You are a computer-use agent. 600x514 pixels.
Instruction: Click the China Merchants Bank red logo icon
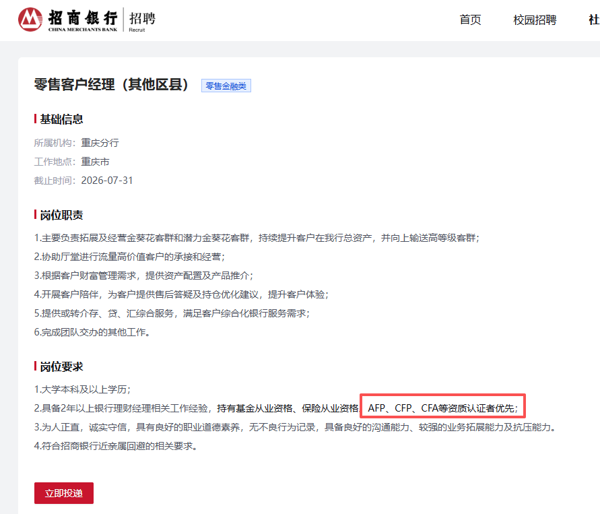tap(30, 20)
